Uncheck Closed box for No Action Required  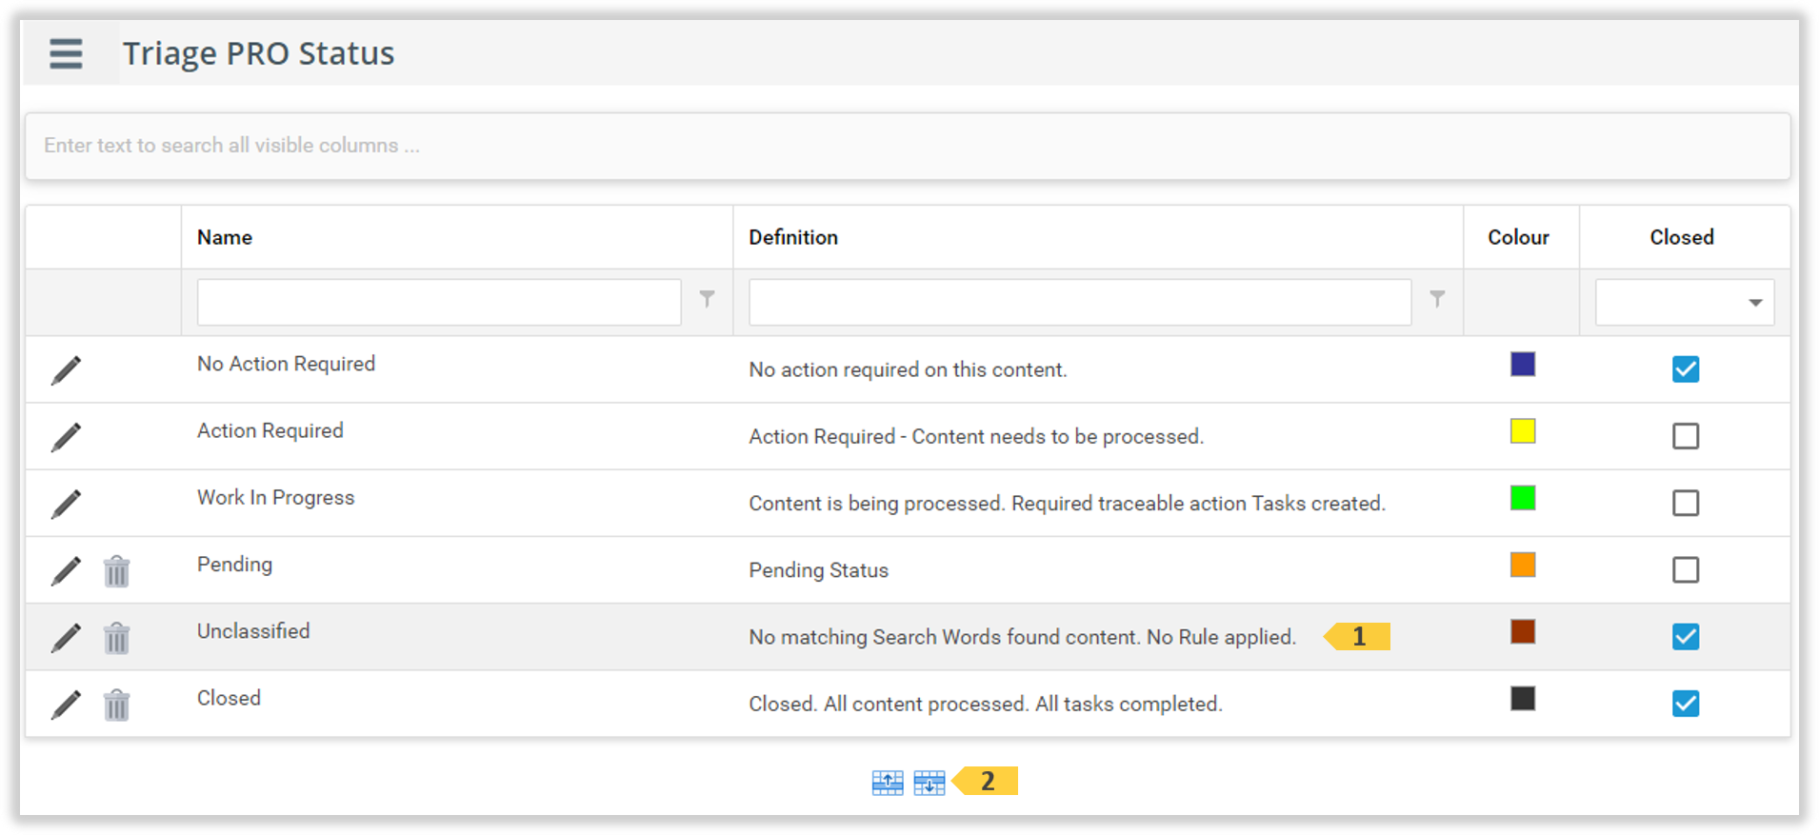coord(1685,369)
